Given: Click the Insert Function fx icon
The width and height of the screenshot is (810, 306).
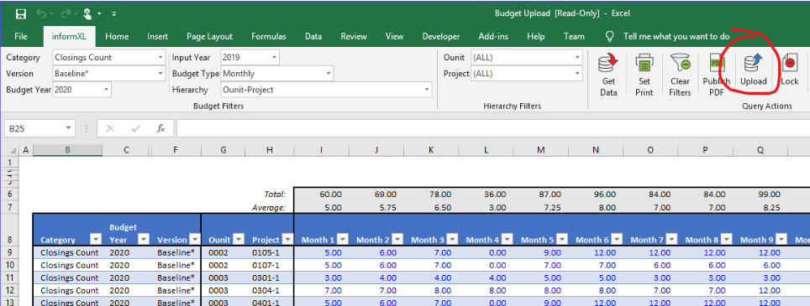Looking at the screenshot, I should click(x=161, y=128).
